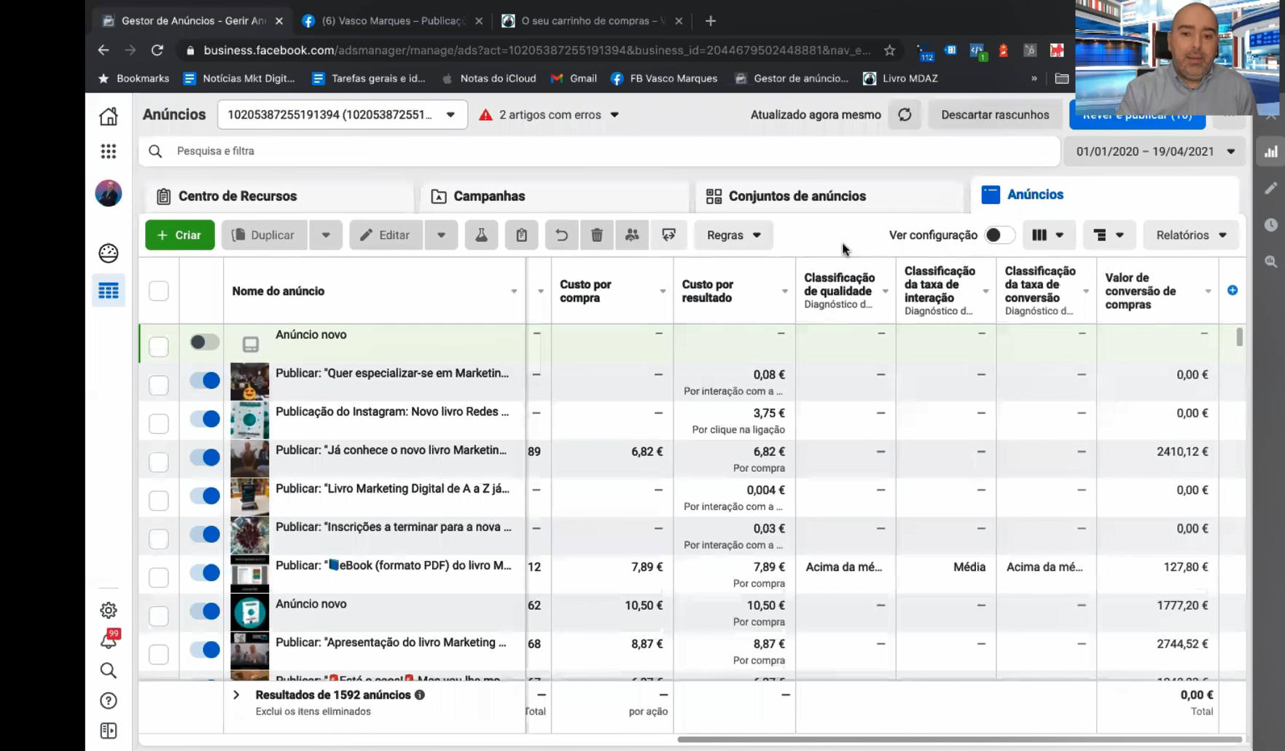Disable the Publicação do Instagram ad toggle
The height and width of the screenshot is (751, 1285).
tap(205, 419)
